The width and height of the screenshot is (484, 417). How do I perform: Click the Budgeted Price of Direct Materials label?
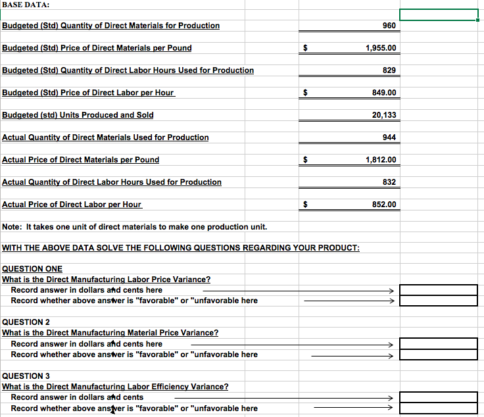point(97,48)
